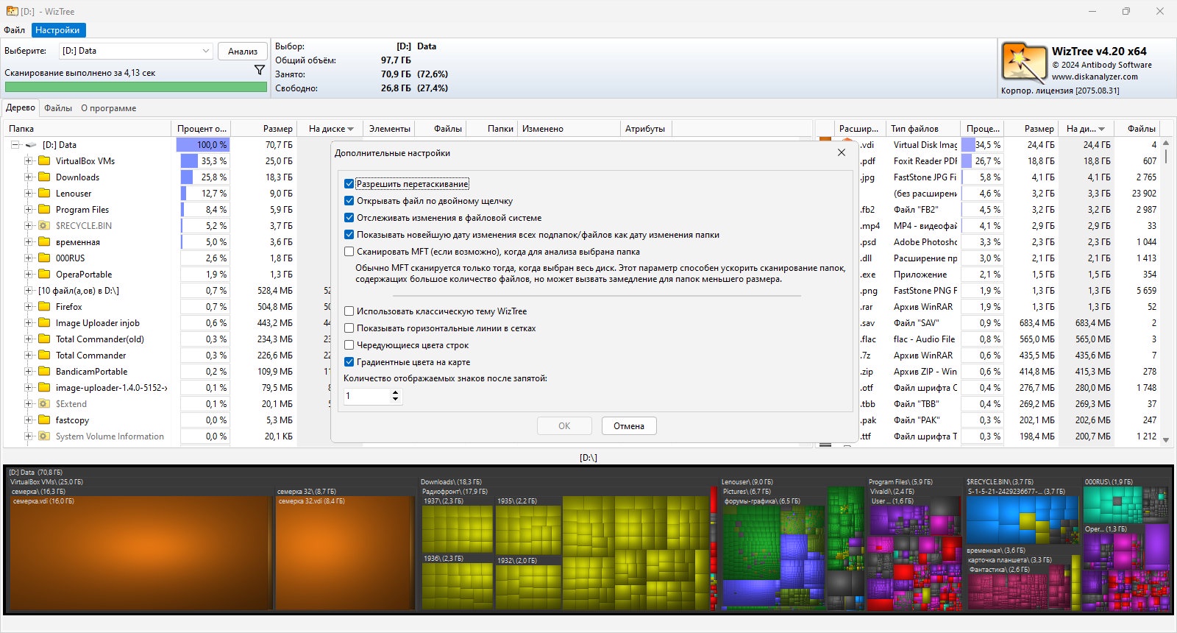Image resolution: width=1177 pixels, height=633 pixels.
Task: Click the WizTree wizard logo icon
Action: [x=1023, y=63]
